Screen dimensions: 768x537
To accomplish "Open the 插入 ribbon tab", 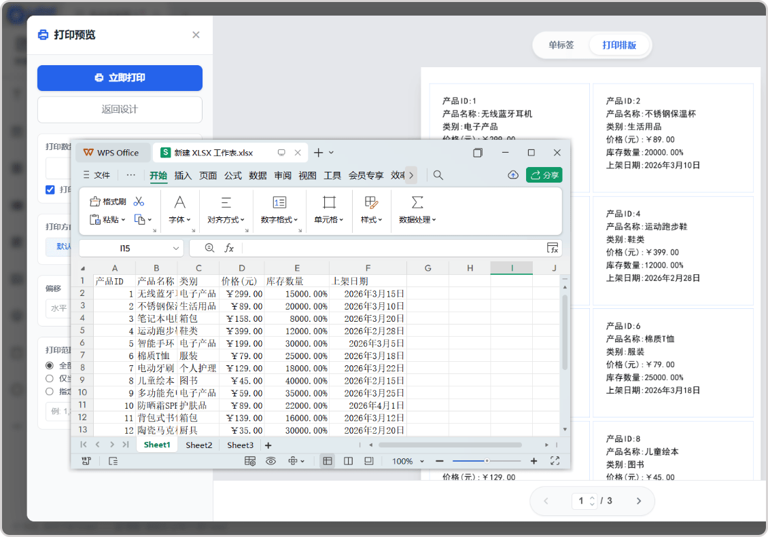I will tap(183, 175).
